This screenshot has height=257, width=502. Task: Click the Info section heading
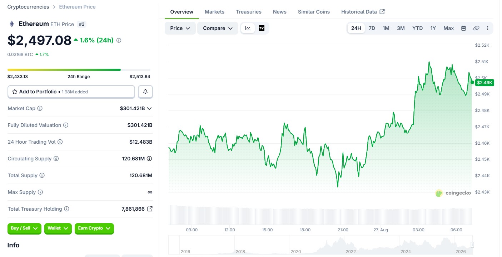14,245
